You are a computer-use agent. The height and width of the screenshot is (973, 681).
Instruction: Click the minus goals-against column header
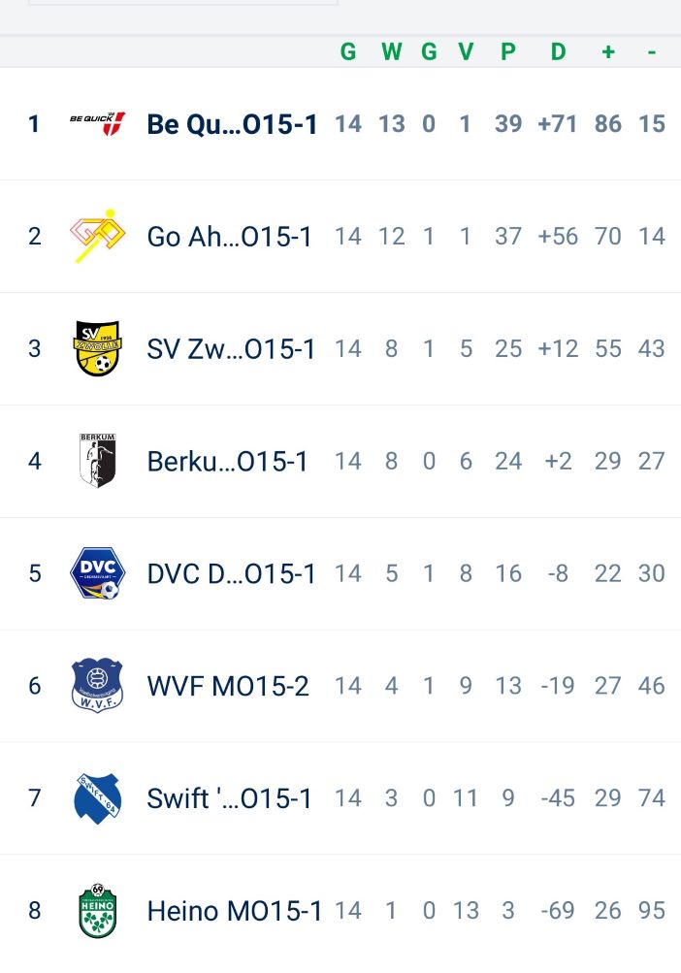coord(651,52)
